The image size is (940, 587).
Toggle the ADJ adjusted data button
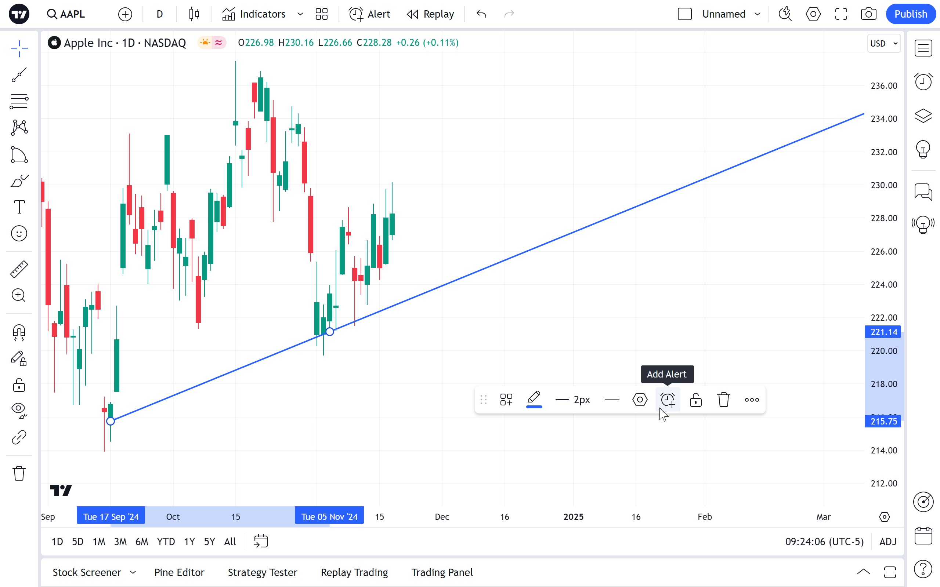tap(887, 542)
